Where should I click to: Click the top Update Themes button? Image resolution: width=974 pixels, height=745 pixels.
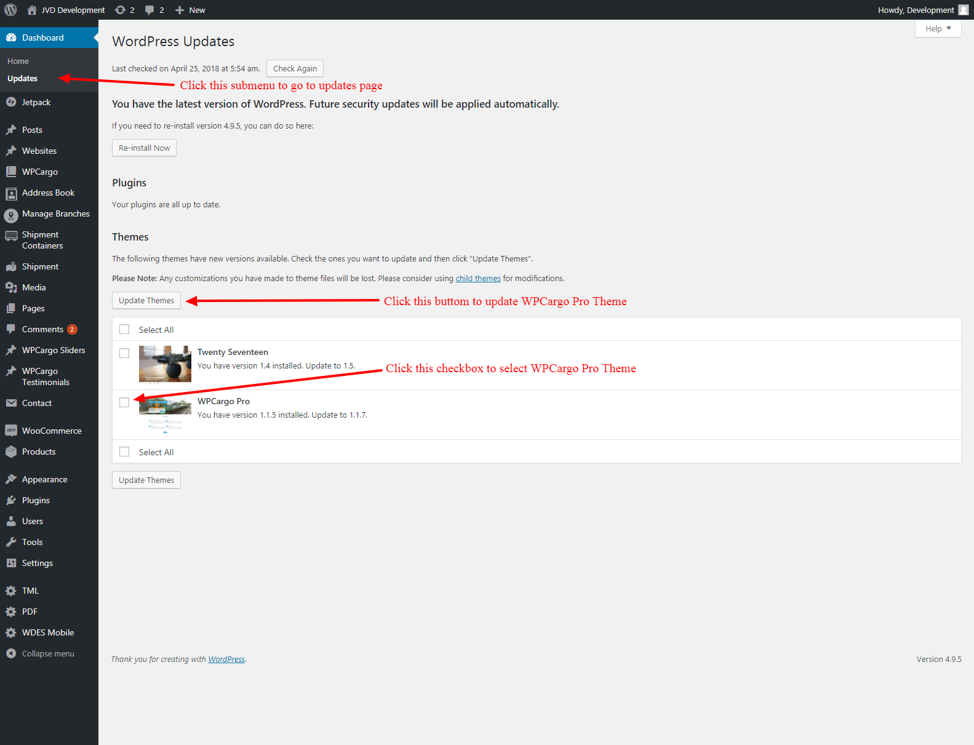pos(146,300)
